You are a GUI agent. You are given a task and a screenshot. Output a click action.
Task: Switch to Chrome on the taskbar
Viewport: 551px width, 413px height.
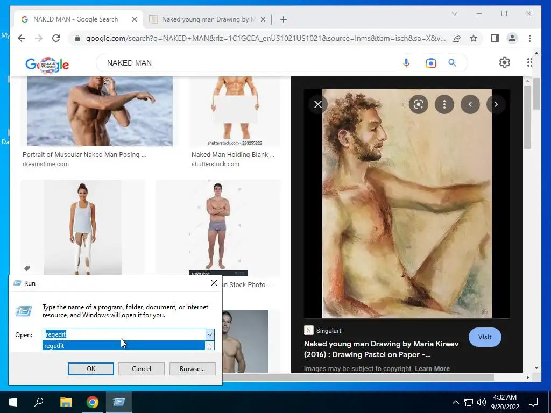[x=93, y=402]
